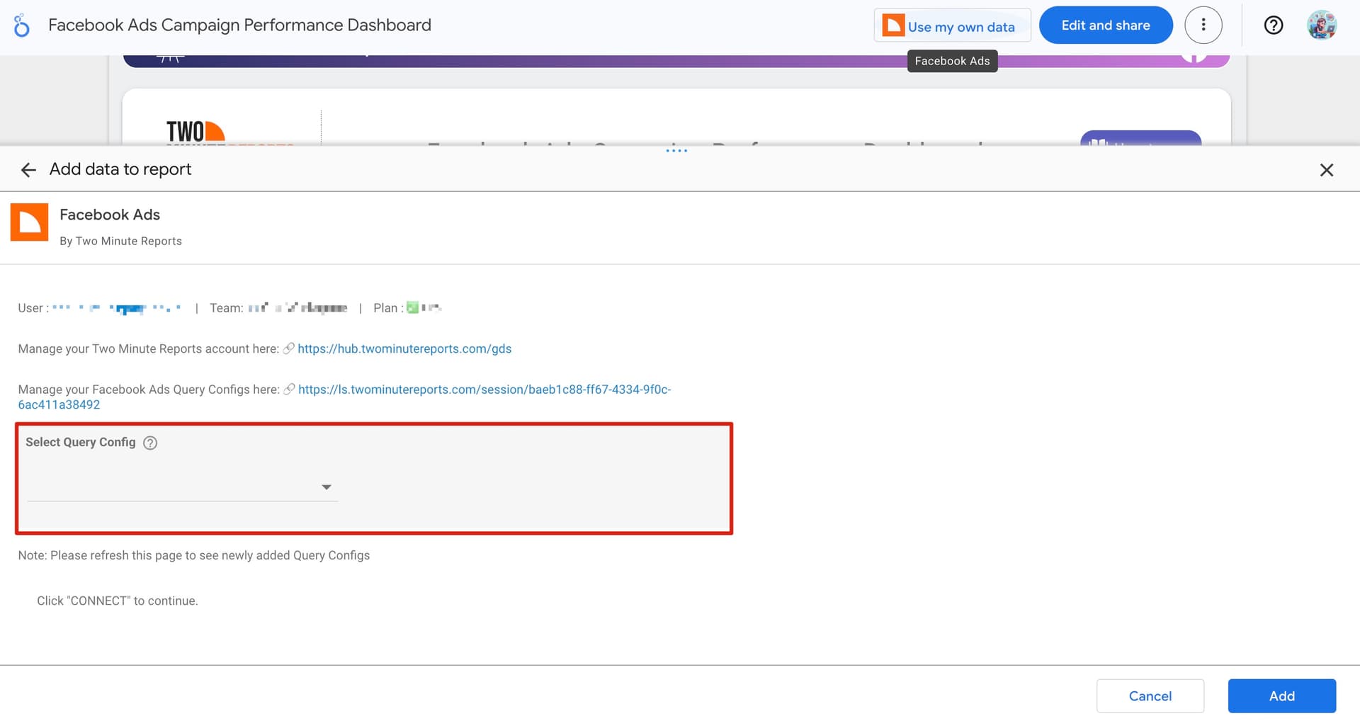Click the help icon beside Select Query Config

(150, 443)
